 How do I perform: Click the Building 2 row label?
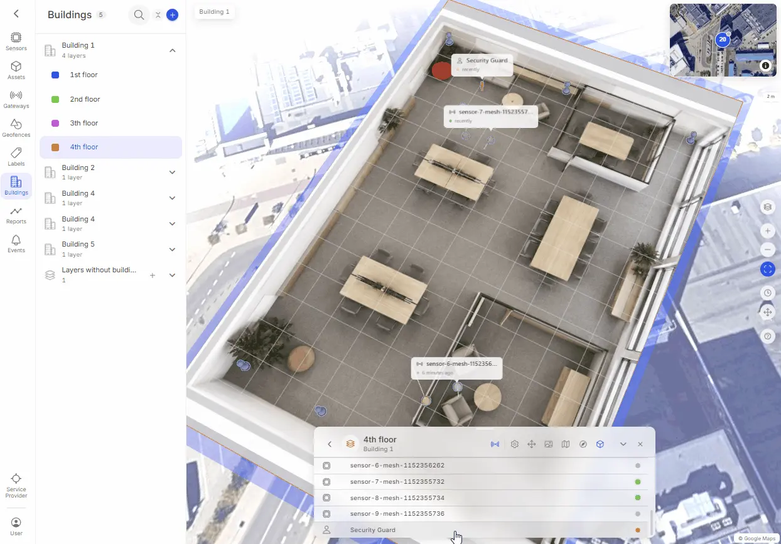78,168
